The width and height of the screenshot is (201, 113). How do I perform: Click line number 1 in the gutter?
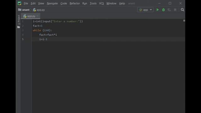pos(23,21)
